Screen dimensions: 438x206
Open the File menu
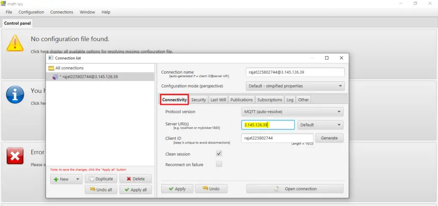pyautogui.click(x=9, y=12)
